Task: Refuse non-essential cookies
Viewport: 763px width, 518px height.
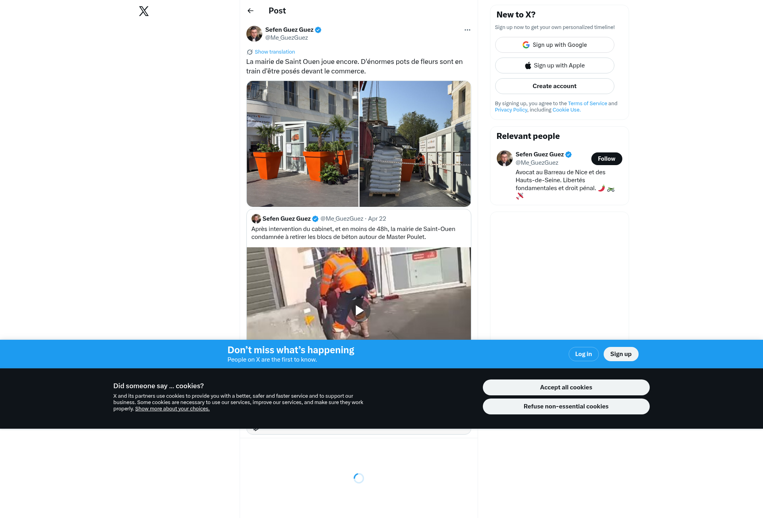Action: [x=566, y=406]
